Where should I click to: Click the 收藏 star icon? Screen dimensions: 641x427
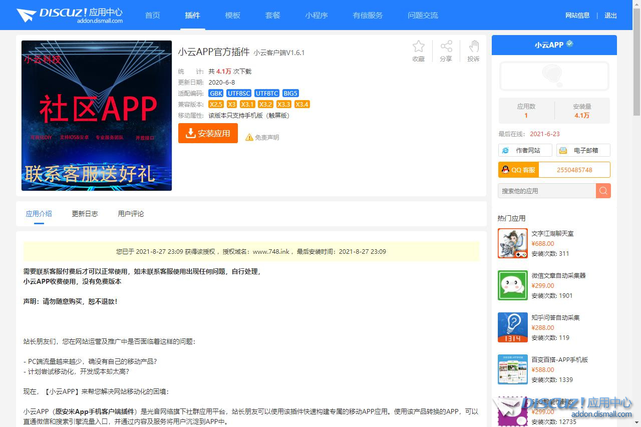tap(418, 47)
